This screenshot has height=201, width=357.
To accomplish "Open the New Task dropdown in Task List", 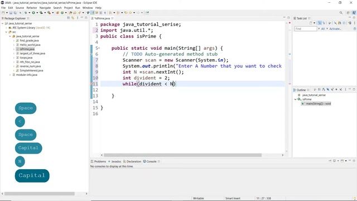I will tap(314, 23).
